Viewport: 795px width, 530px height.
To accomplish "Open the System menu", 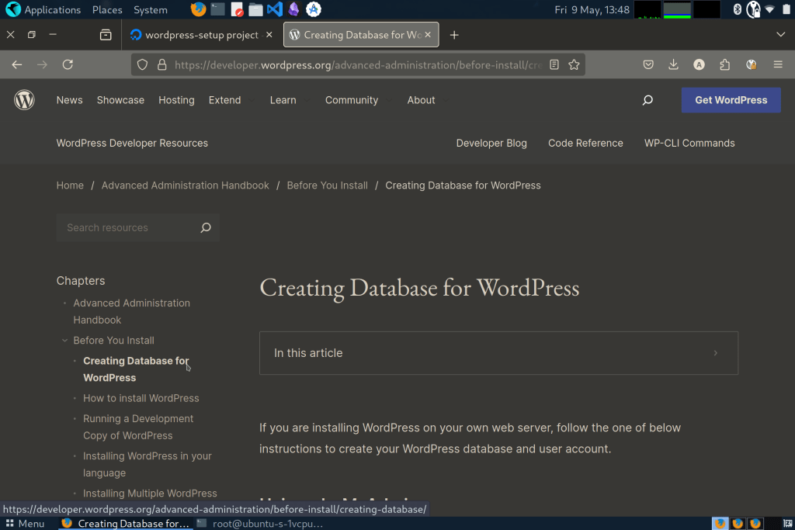I will pos(150,9).
